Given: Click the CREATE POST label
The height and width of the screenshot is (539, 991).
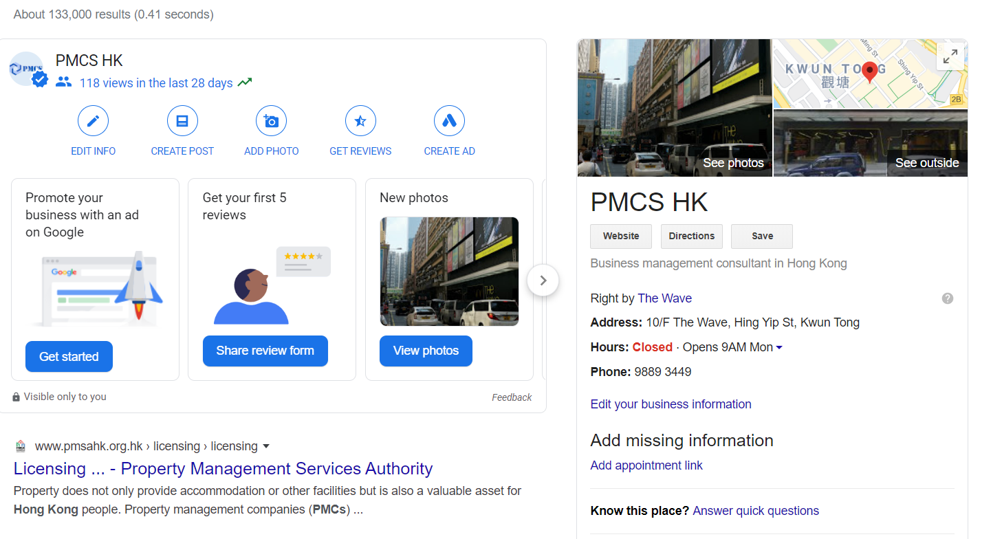Looking at the screenshot, I should pos(182,151).
